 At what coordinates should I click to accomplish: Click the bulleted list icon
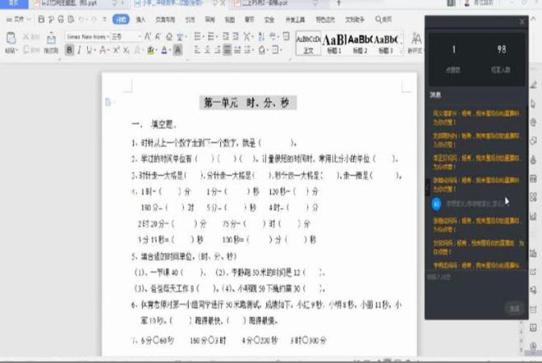[198, 36]
